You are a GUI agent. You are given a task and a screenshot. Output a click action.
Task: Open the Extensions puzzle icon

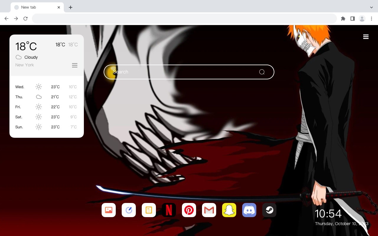[x=343, y=19]
